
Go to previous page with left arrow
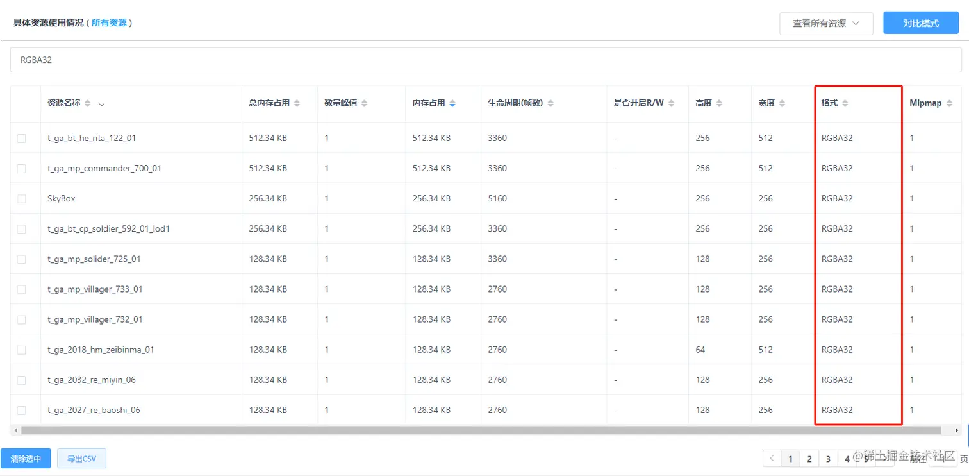[772, 458]
